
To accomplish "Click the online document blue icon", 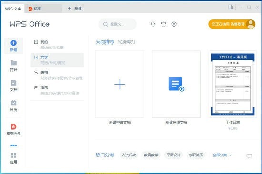I will click(x=176, y=84).
